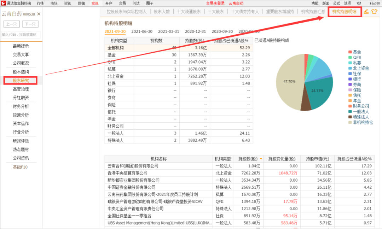Click the 非机构持仓 legend color swatch
Screen dimensions: 382x229
point(350,122)
